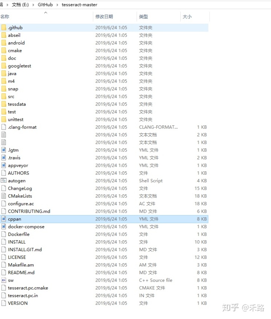Click the m4 folder icon
The height and width of the screenshot is (319, 271).
coord(4,81)
